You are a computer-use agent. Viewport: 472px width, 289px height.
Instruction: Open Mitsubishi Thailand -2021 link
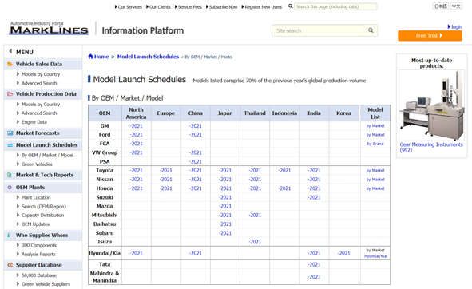pos(255,216)
